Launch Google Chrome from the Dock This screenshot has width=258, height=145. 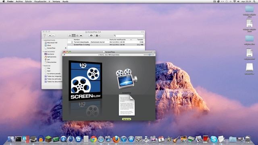tap(94, 139)
